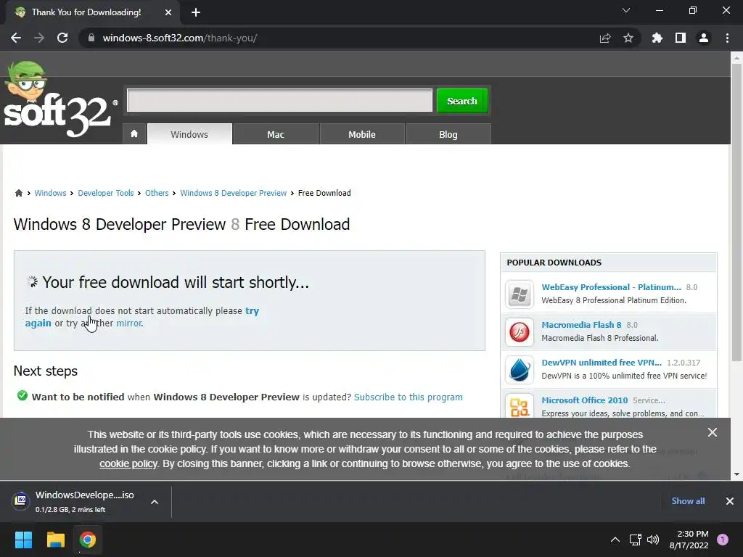The image size is (743, 557).
Task: Reload the current page
Action: pos(62,38)
